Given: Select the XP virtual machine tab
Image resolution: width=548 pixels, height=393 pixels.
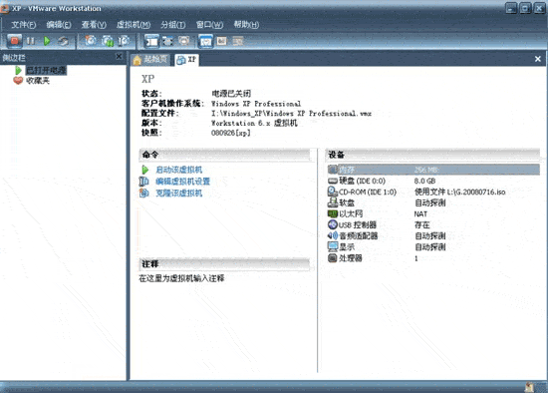Looking at the screenshot, I should (186, 60).
